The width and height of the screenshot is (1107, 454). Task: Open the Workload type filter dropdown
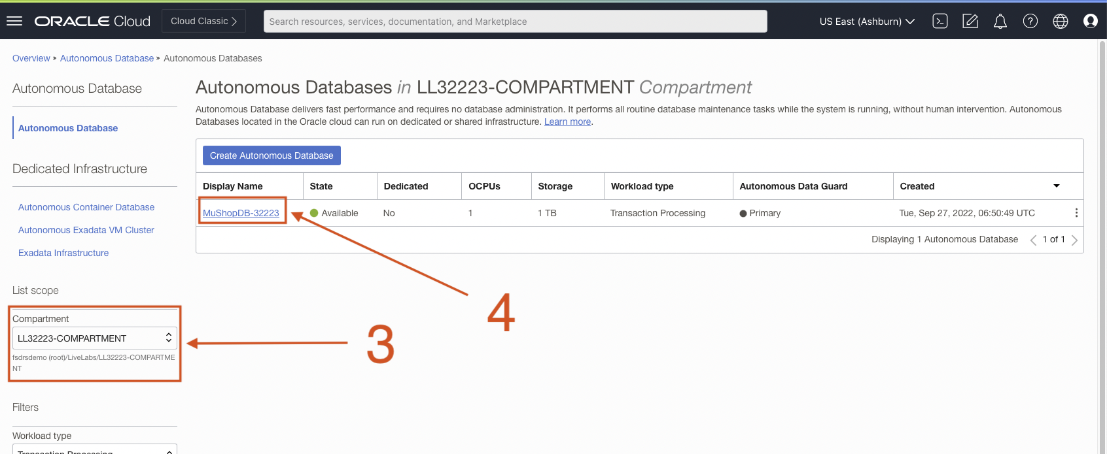[x=95, y=449]
